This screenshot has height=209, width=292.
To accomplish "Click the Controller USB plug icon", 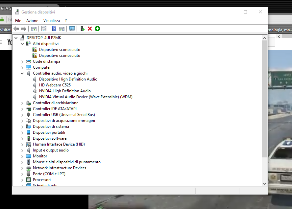I will [29, 115].
